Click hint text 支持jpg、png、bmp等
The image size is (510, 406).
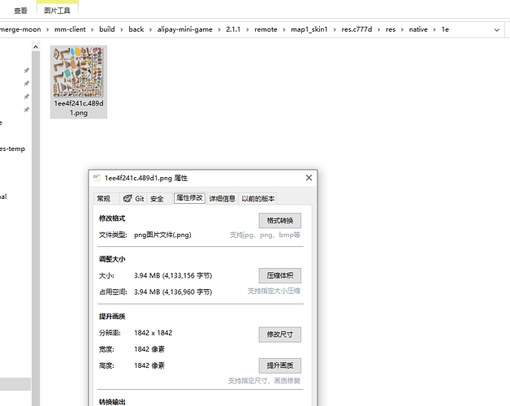pyautogui.click(x=265, y=235)
